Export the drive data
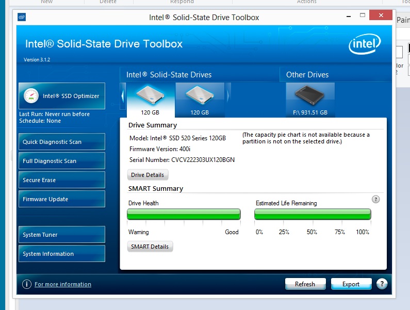410x310 pixels. click(x=351, y=284)
